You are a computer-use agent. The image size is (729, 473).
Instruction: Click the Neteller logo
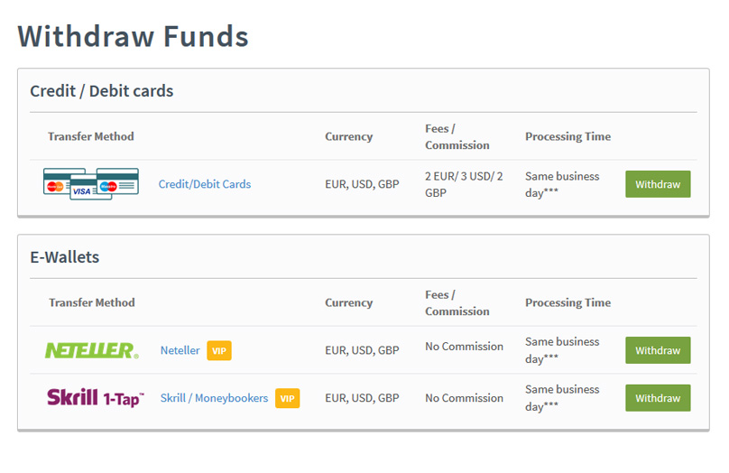(x=91, y=350)
